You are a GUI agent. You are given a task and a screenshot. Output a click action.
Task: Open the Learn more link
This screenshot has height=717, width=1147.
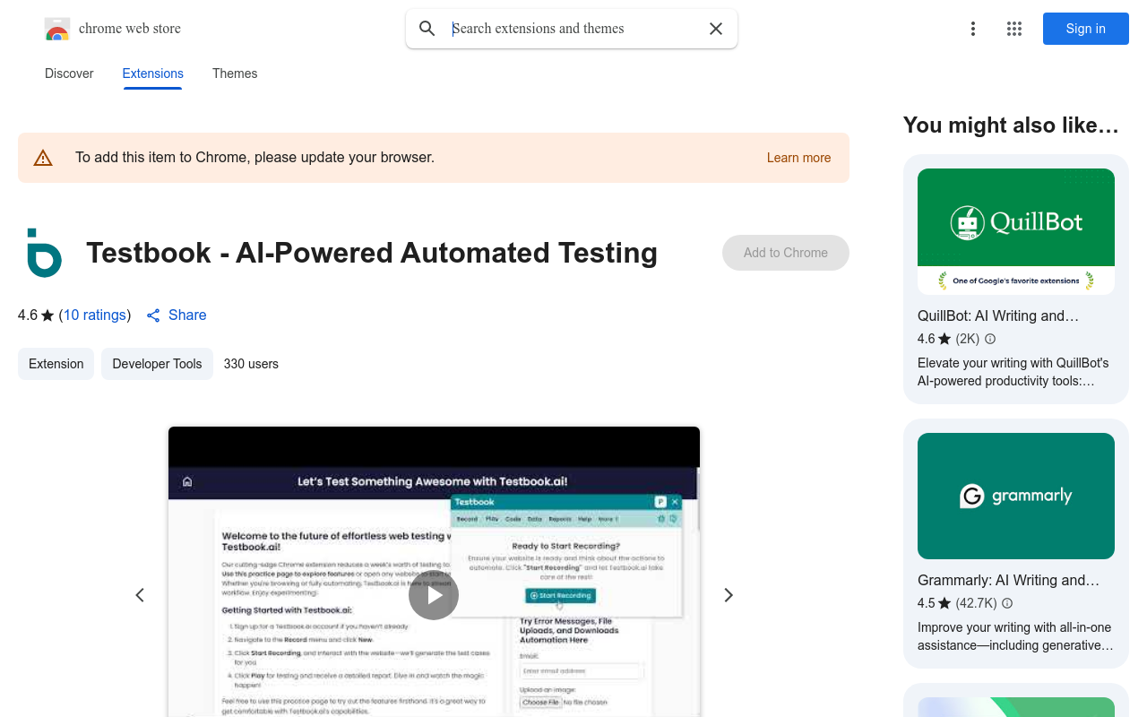(798, 158)
